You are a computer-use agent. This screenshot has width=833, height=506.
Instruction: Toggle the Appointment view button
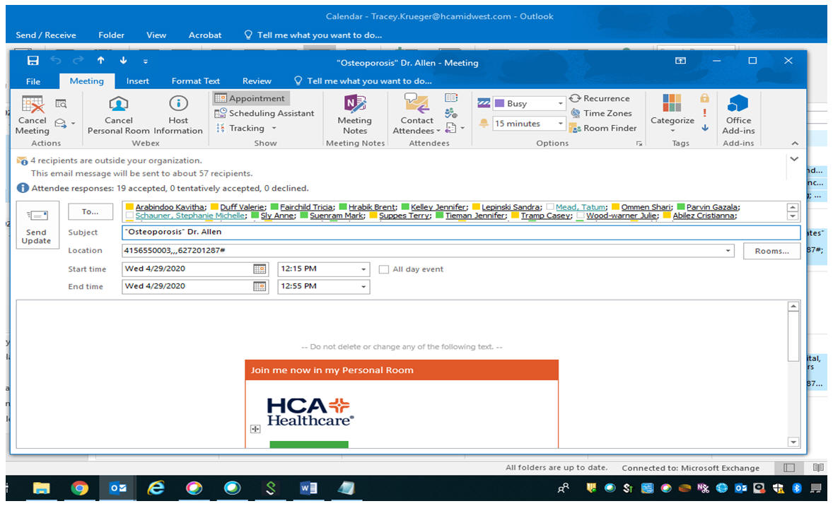(250, 99)
